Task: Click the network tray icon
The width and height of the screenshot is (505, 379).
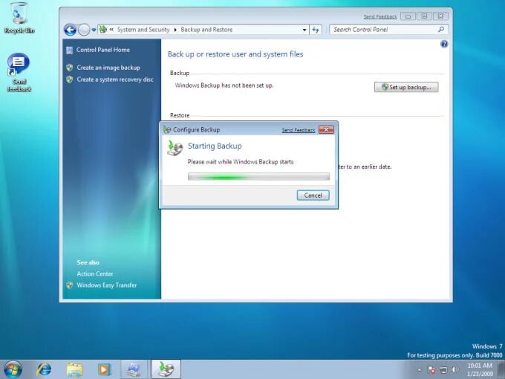Action: pyautogui.click(x=443, y=370)
